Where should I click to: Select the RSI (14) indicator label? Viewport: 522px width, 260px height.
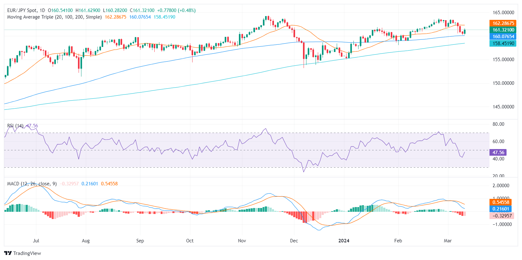tap(15, 126)
